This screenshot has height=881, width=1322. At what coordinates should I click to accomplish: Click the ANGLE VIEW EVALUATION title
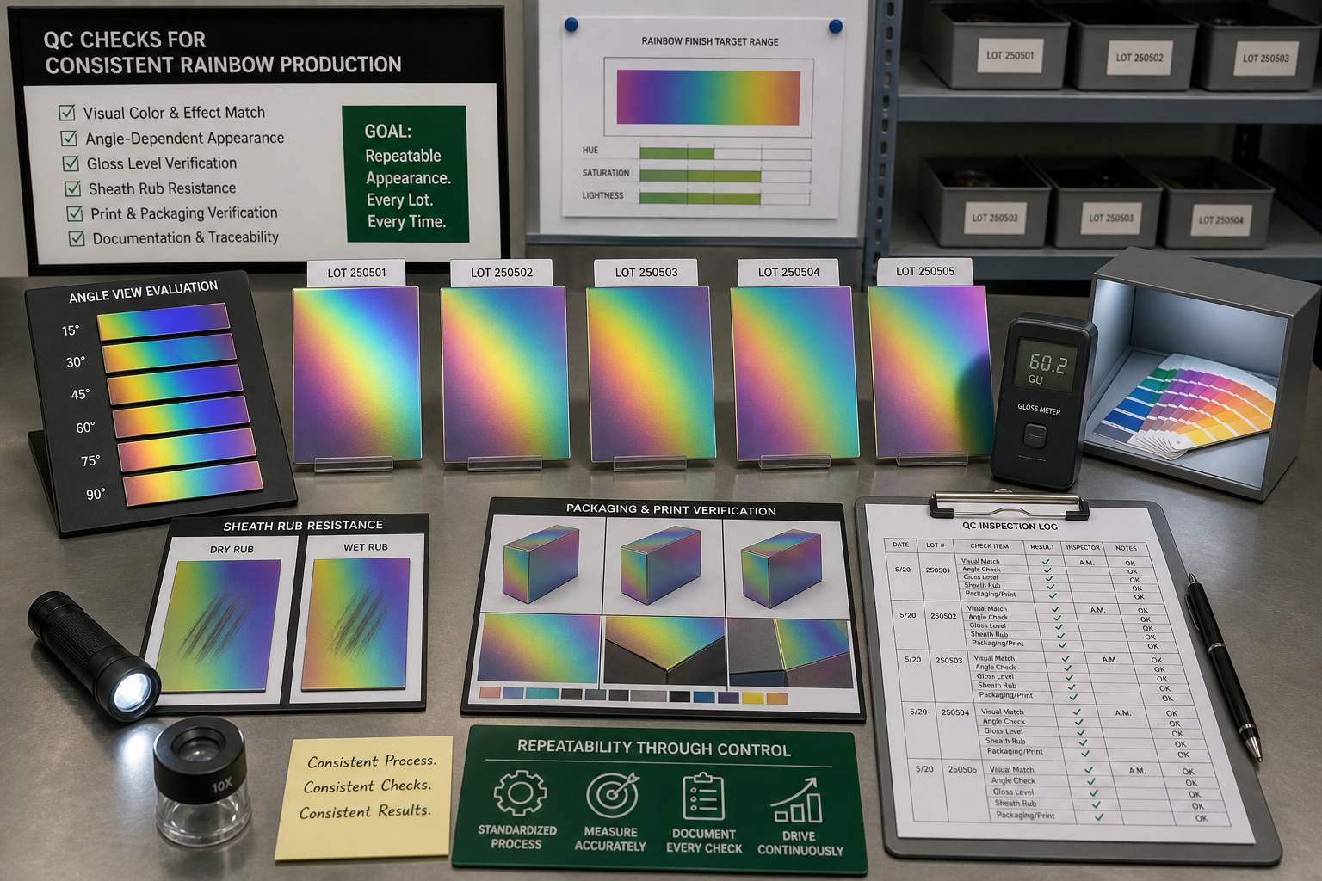point(143,292)
